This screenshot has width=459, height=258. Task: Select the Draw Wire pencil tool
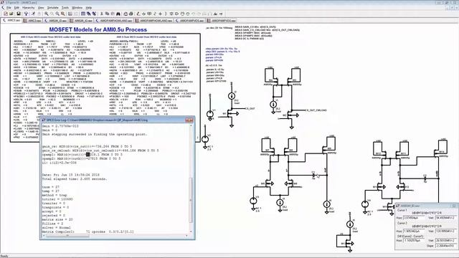pos(138,14)
